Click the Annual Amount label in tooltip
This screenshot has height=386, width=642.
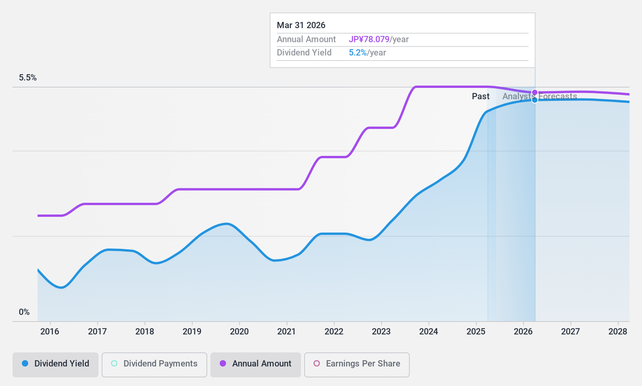click(x=306, y=39)
